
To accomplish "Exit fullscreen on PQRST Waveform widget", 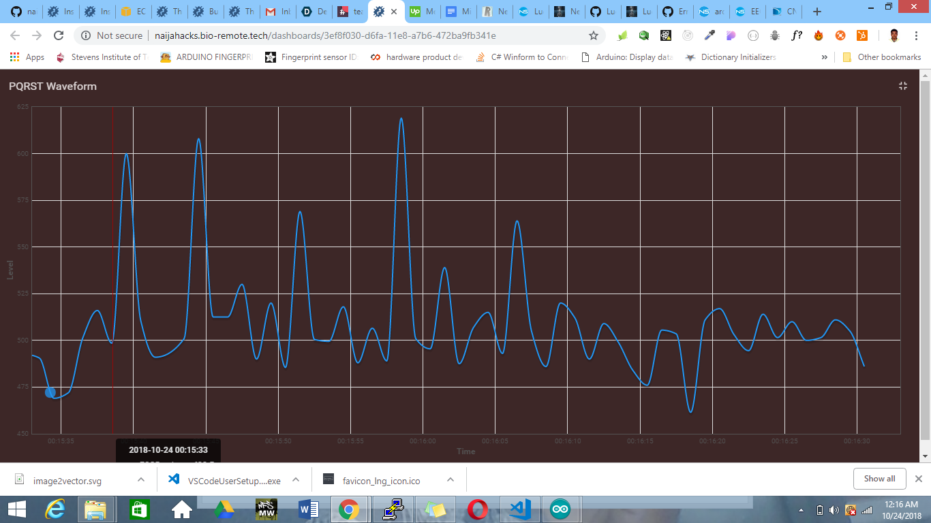I will (x=903, y=86).
